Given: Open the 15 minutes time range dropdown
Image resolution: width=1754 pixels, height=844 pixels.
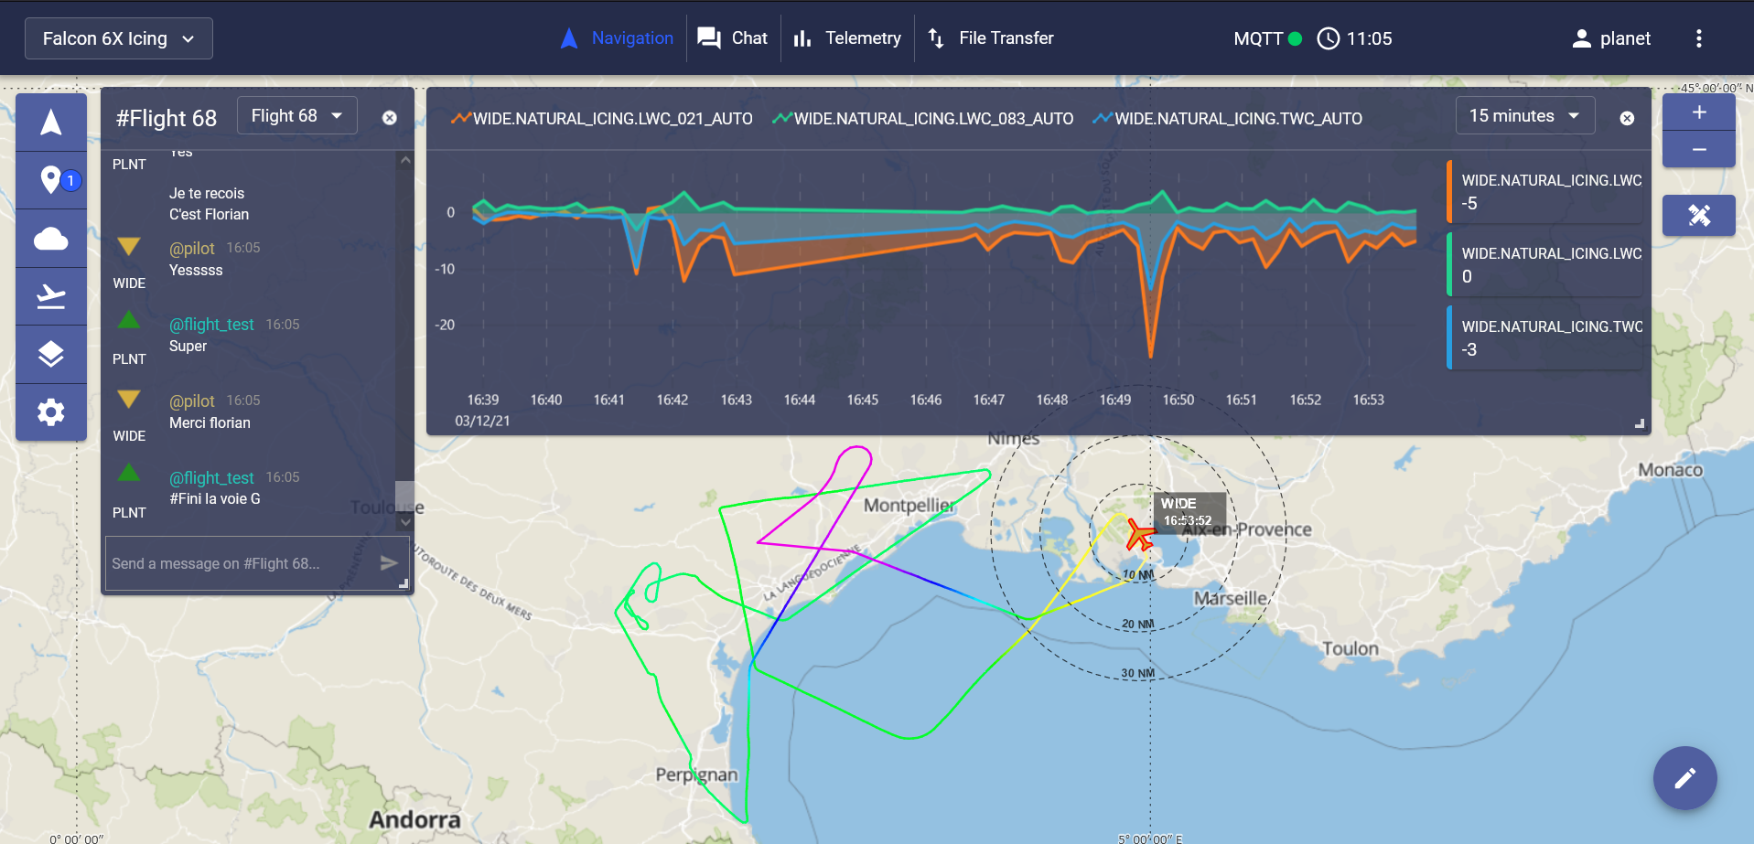Looking at the screenshot, I should [1525, 116].
